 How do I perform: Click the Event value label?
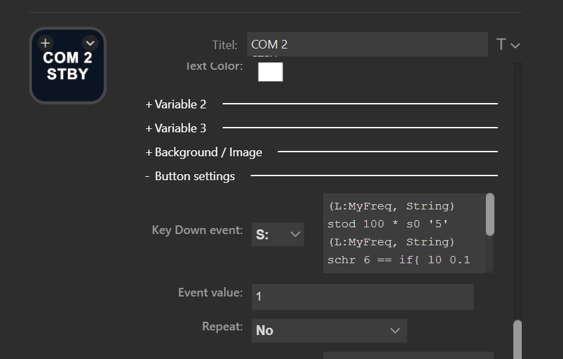(210, 293)
